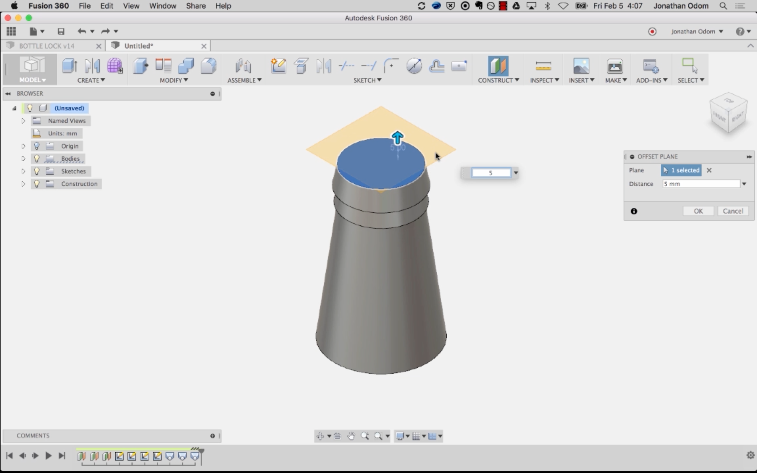Screen dimensions: 757x473
Task: Click Cancel in Offset Plane dialog
Action: tap(733, 211)
